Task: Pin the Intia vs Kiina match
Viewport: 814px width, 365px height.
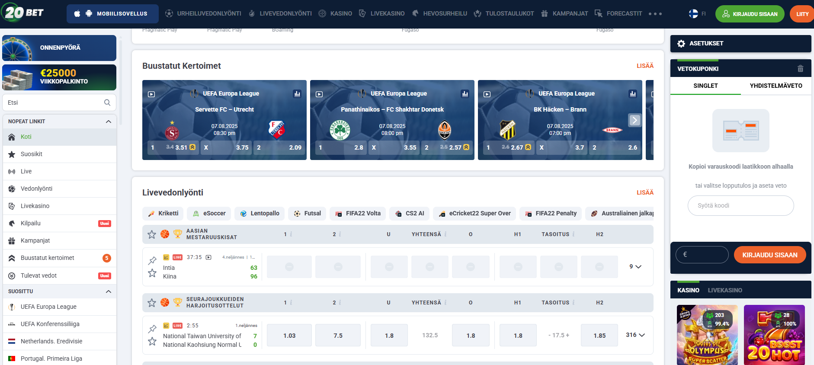Action: click(x=152, y=261)
